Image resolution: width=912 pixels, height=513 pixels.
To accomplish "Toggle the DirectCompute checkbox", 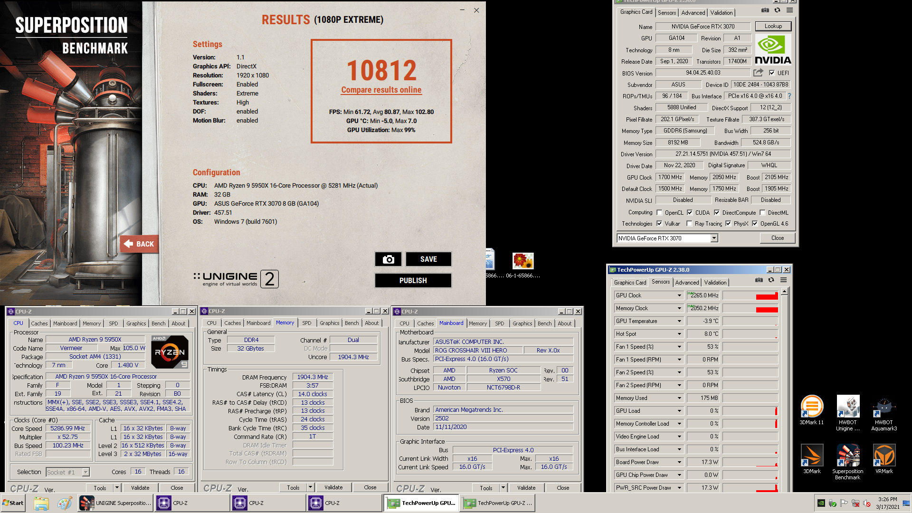I will click(717, 212).
